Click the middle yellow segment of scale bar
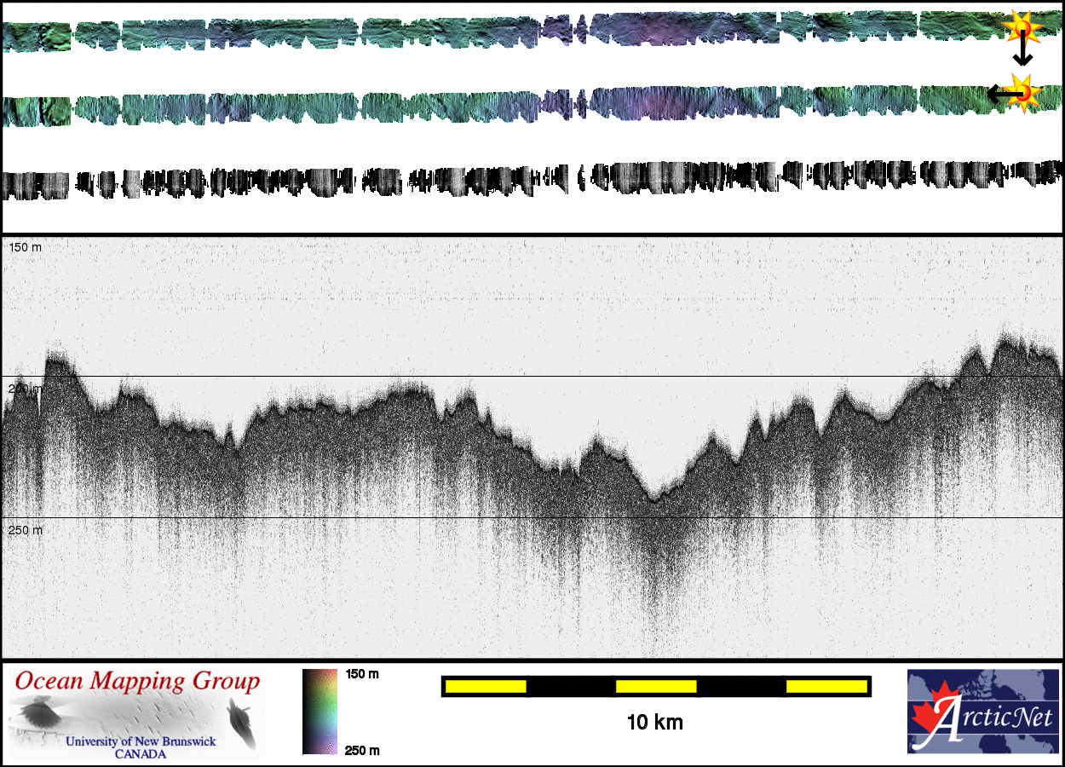The height and width of the screenshot is (767, 1065). [x=655, y=686]
